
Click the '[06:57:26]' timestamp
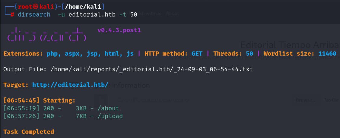coord(21,116)
